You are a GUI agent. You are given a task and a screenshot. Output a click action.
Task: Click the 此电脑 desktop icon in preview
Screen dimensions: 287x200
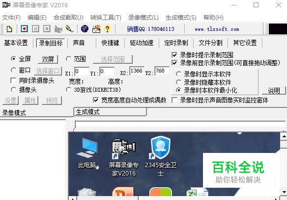tap(87, 153)
